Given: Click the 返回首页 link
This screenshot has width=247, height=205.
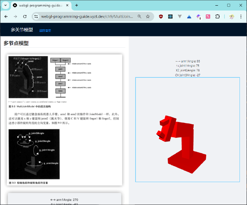Looking at the screenshot, I should (x=45, y=30).
